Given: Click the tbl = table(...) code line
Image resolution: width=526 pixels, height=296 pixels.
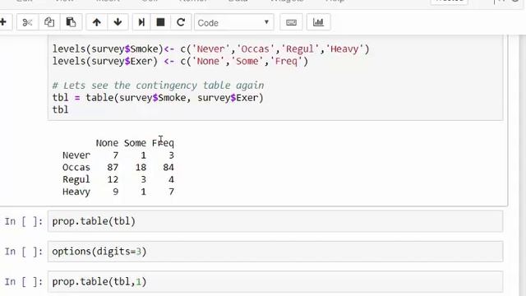Looking at the screenshot, I should [x=158, y=98].
